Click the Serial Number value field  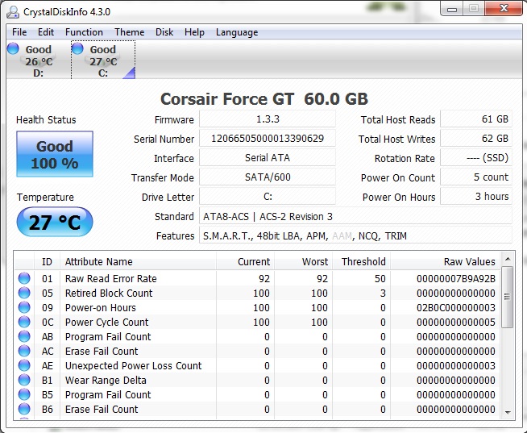(x=268, y=139)
